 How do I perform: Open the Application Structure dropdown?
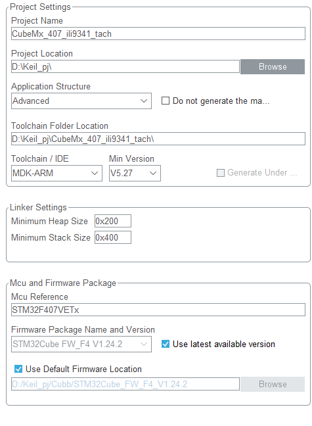[81, 101]
